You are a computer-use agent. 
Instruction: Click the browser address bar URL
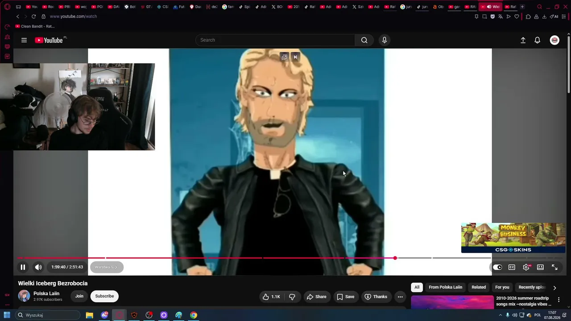[73, 16]
